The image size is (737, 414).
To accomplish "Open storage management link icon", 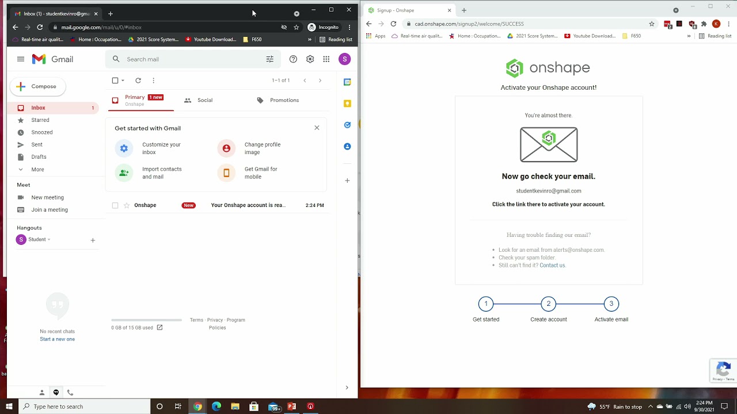I will [159, 328].
